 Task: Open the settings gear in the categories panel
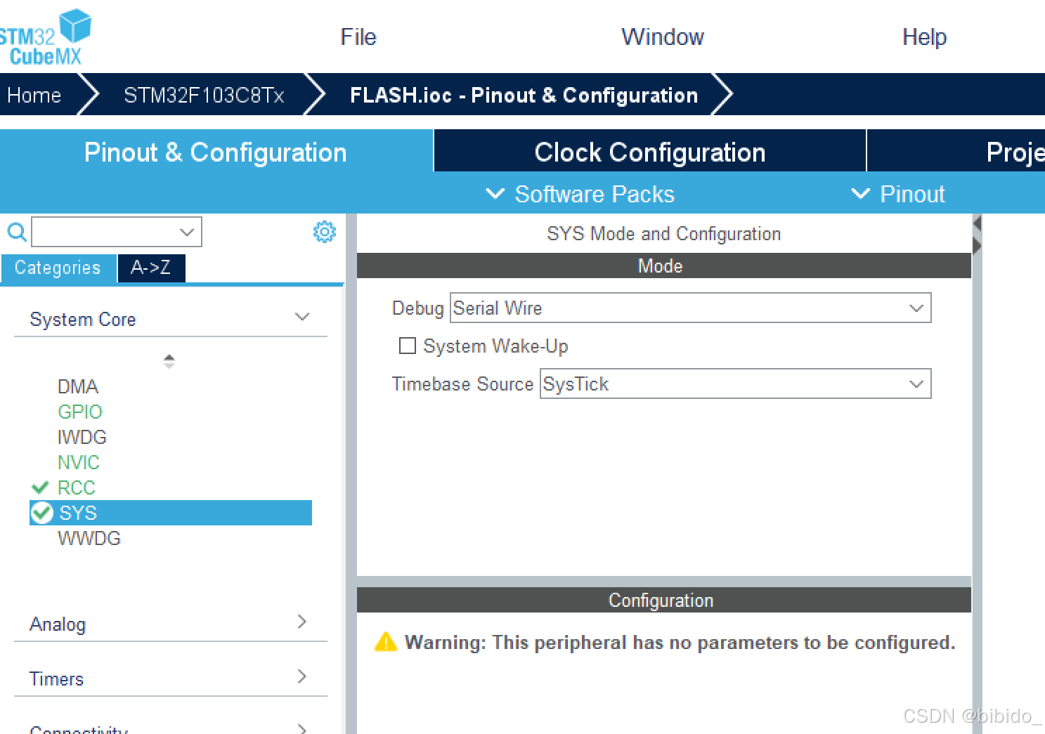[324, 232]
